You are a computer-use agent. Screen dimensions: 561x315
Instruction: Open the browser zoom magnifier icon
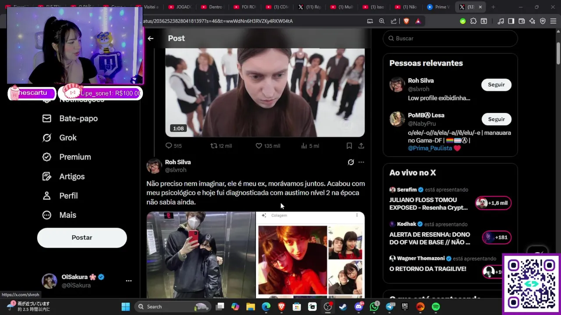382,21
